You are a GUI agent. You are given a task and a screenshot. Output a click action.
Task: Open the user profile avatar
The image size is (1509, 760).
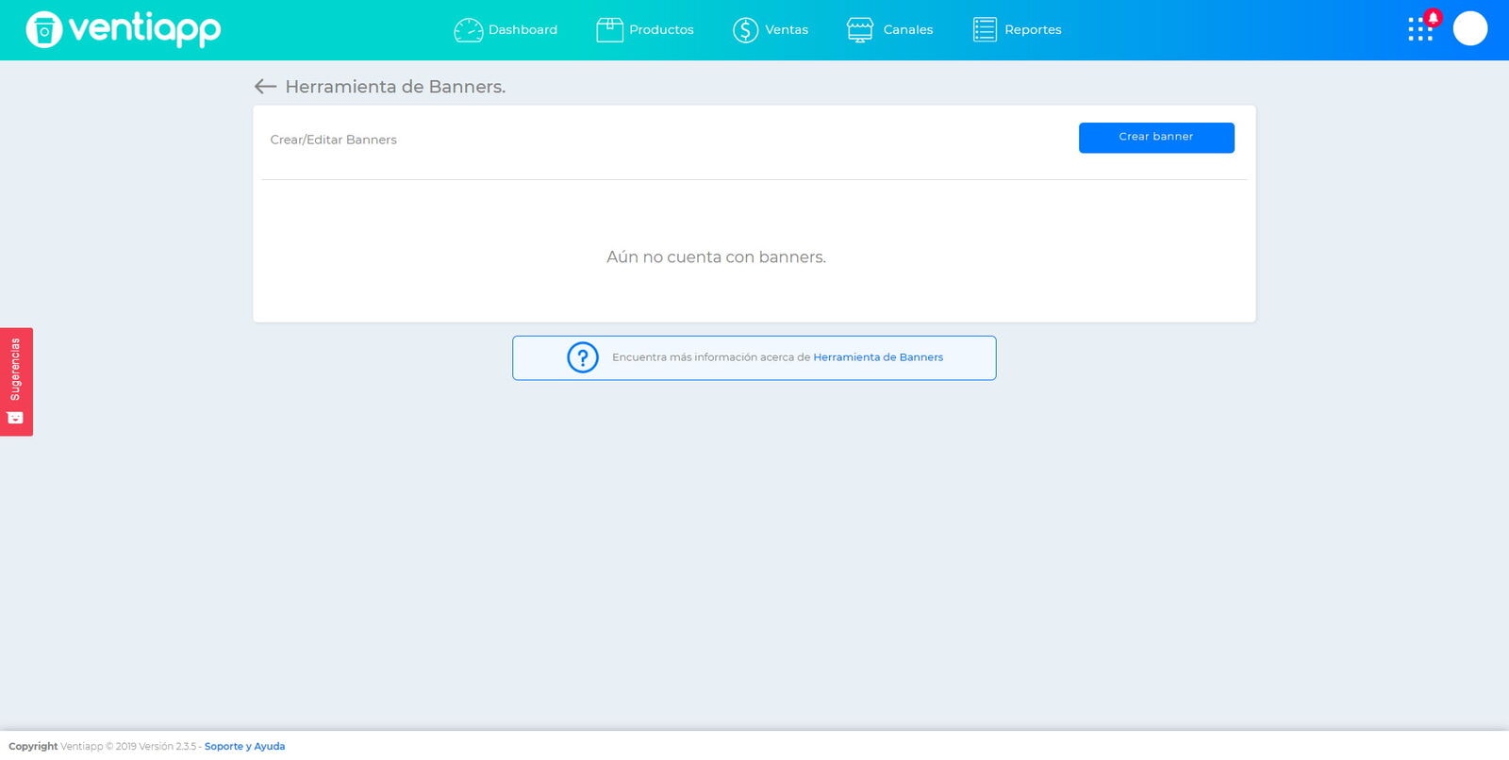1470,28
